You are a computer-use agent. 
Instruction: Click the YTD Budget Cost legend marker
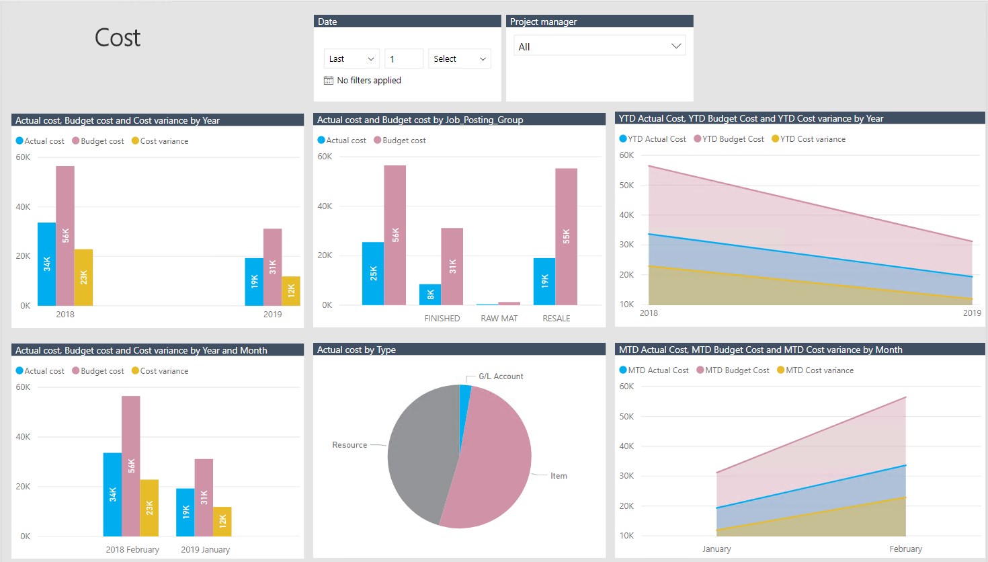pyautogui.click(x=698, y=139)
